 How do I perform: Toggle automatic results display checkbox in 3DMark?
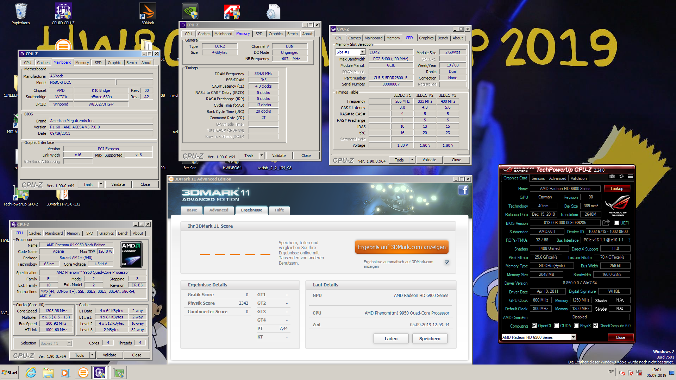click(x=447, y=262)
